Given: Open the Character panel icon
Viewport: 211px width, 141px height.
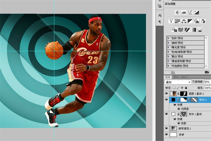Looking at the screenshot, I should 160,15.
